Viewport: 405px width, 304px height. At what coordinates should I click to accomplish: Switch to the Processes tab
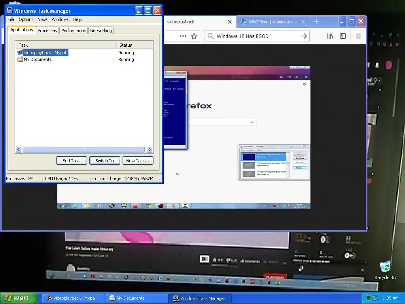tap(47, 30)
